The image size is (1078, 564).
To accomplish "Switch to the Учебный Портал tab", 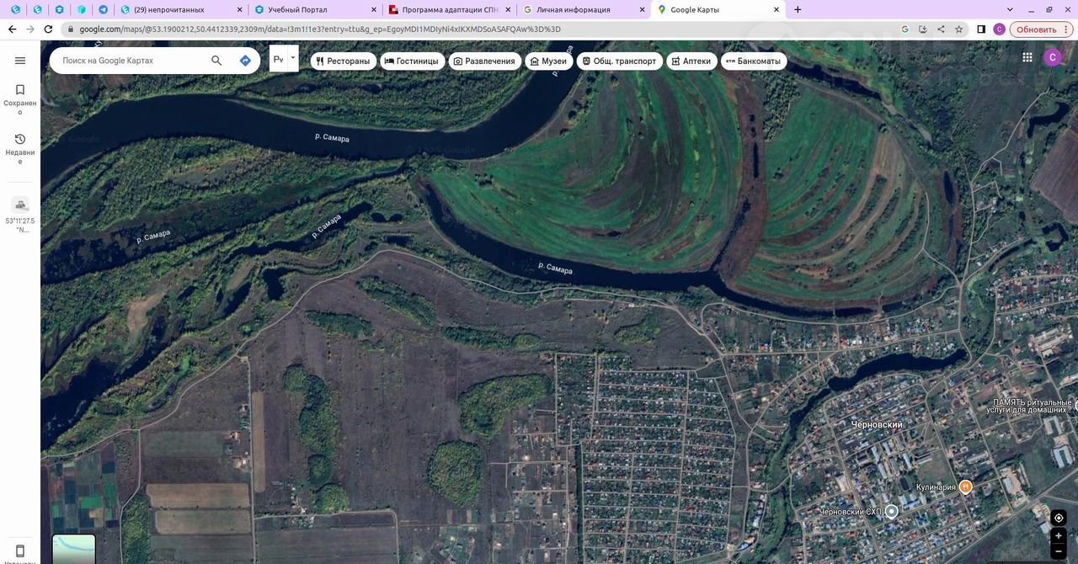I will [312, 10].
